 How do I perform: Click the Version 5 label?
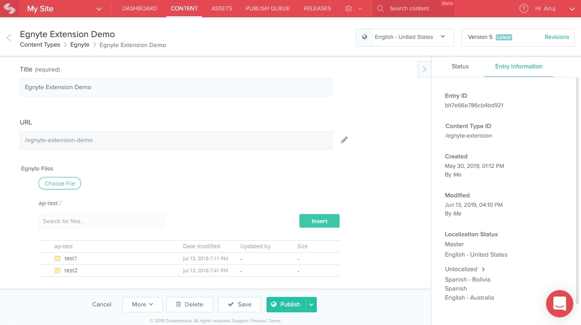480,37
